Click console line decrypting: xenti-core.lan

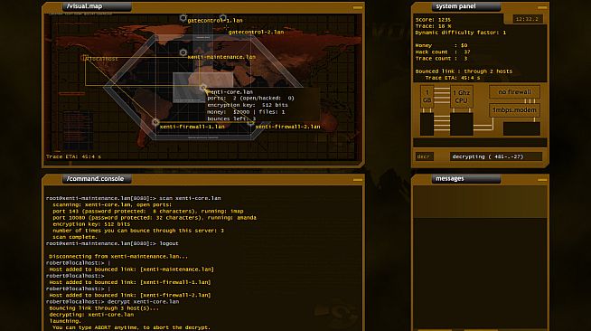[x=91, y=315]
